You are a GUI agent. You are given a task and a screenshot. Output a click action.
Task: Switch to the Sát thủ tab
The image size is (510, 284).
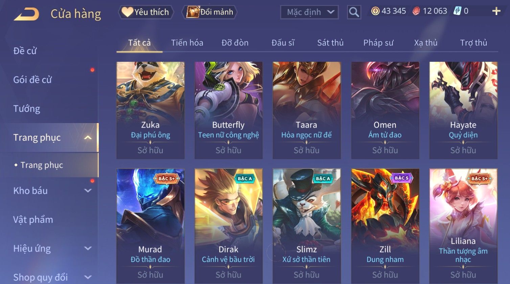point(330,43)
